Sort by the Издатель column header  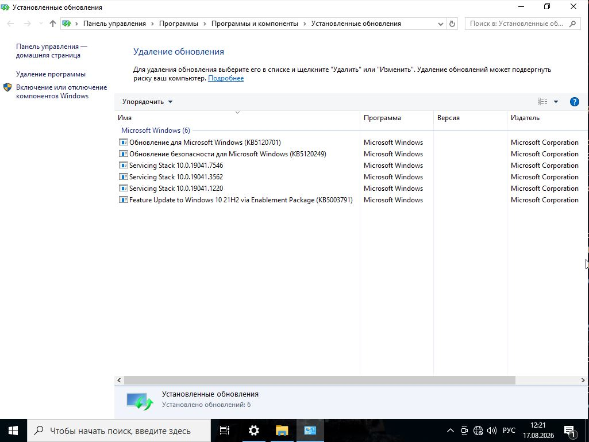tap(548, 118)
